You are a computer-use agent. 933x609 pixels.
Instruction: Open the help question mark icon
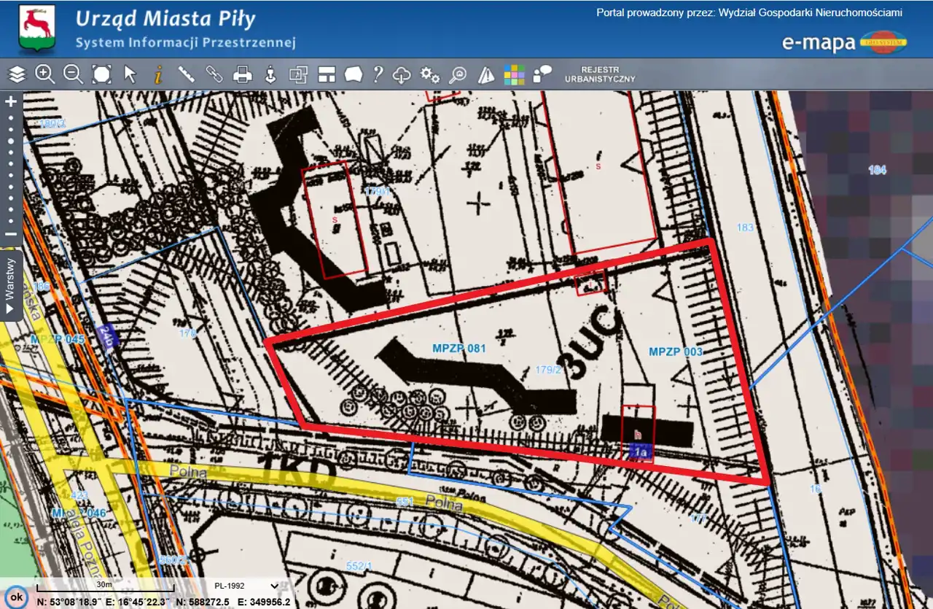(x=378, y=74)
